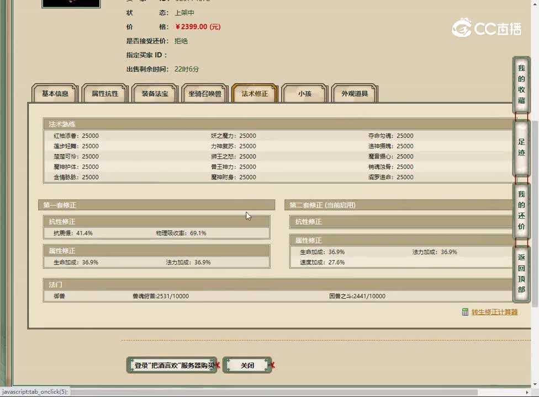Screen dimensions: 539x397
Task: Open the 装备法宝 tab
Action: pos(155,94)
